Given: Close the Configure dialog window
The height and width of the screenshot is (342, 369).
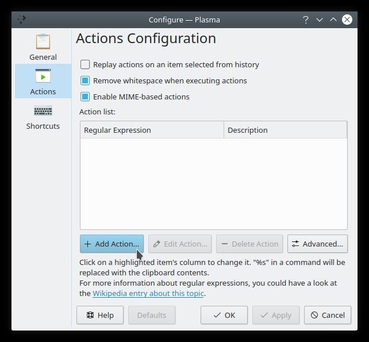Looking at the screenshot, I should point(347,20).
